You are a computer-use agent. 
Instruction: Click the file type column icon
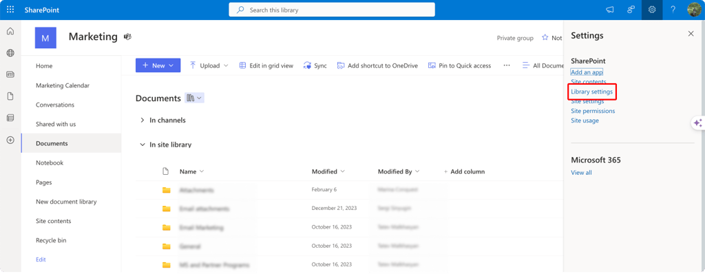tap(165, 171)
